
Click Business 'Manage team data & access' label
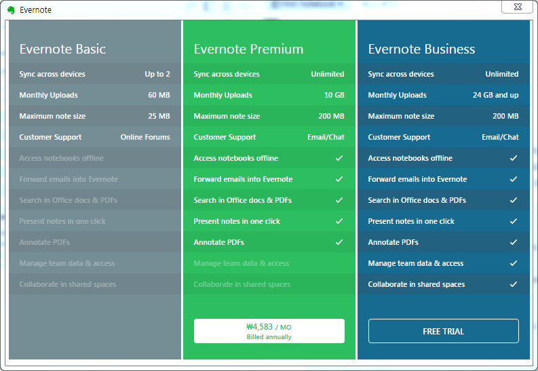coord(415,263)
